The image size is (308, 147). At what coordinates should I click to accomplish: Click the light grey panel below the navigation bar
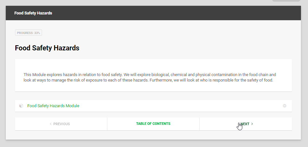point(153,135)
